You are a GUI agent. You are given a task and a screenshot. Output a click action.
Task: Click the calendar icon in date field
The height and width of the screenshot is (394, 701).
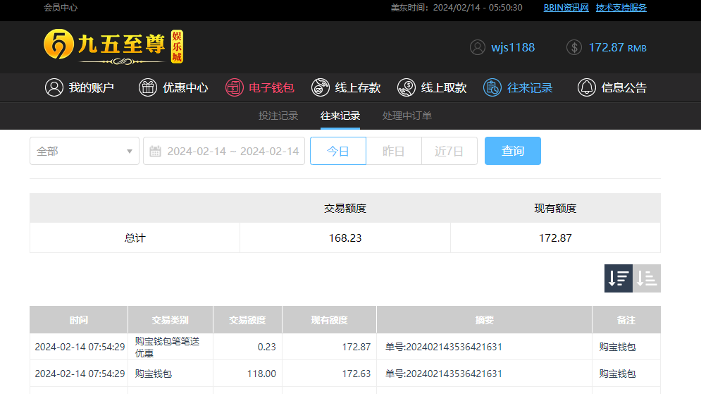(155, 151)
